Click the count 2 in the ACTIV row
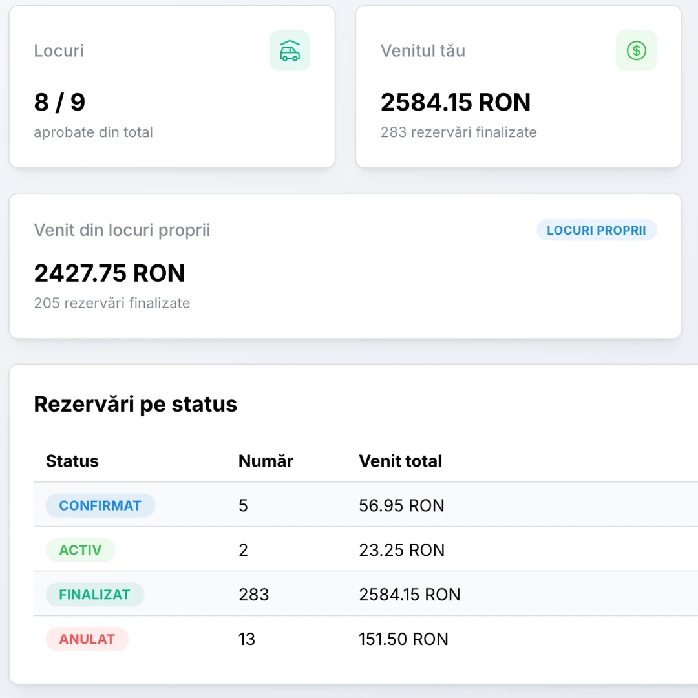Image resolution: width=698 pixels, height=698 pixels. 243,550
